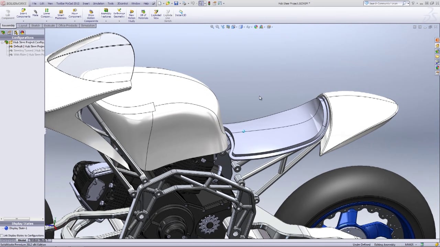Check Link Display States to Configurations
The image size is (440, 247).
tap(2, 236)
